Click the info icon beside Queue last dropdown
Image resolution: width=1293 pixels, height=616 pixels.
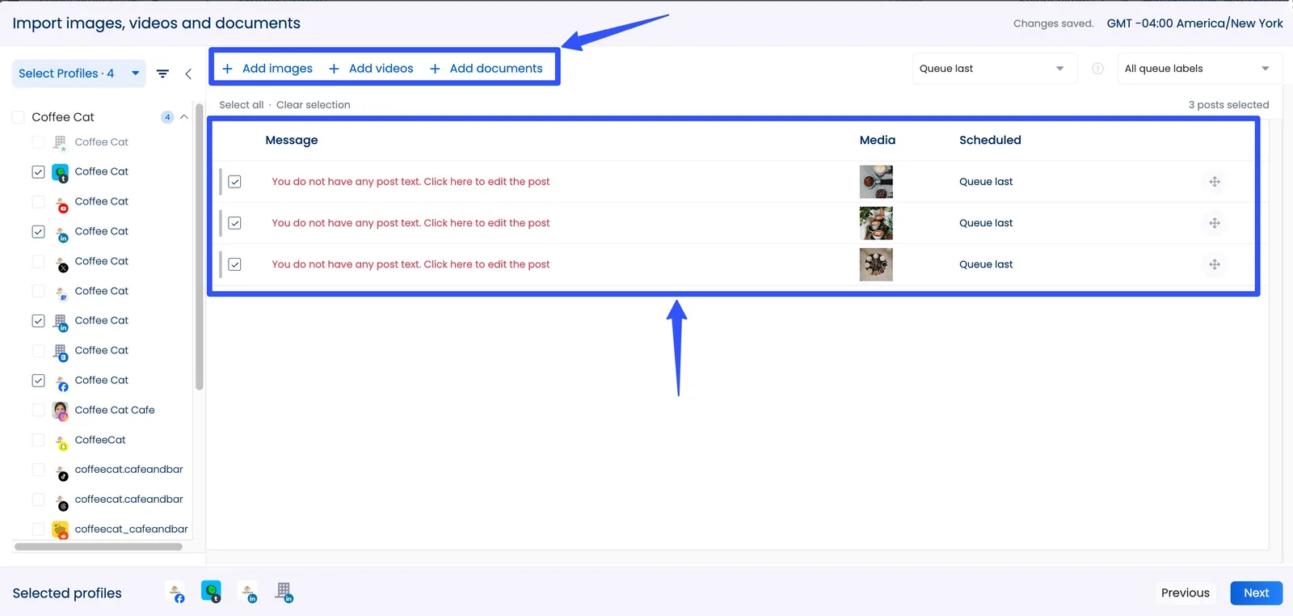pos(1097,69)
